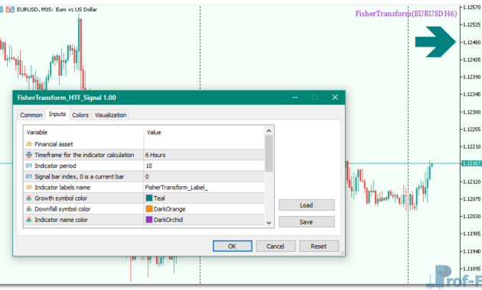The image size is (482, 290).
Task: Select the FisherTransform_Label_ value field
Action: coord(204,187)
